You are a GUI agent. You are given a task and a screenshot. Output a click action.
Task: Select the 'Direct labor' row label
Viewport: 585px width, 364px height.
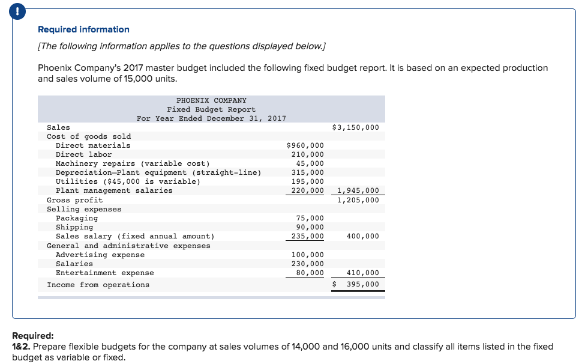coord(83,154)
